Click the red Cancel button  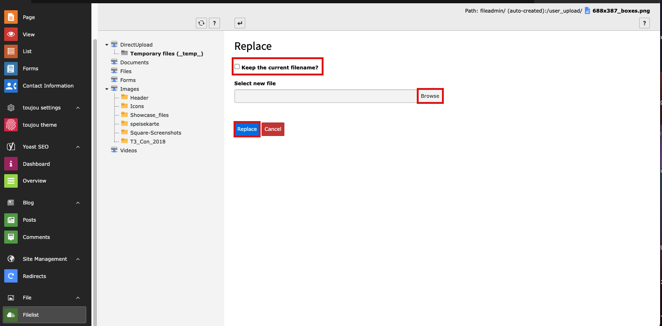273,129
